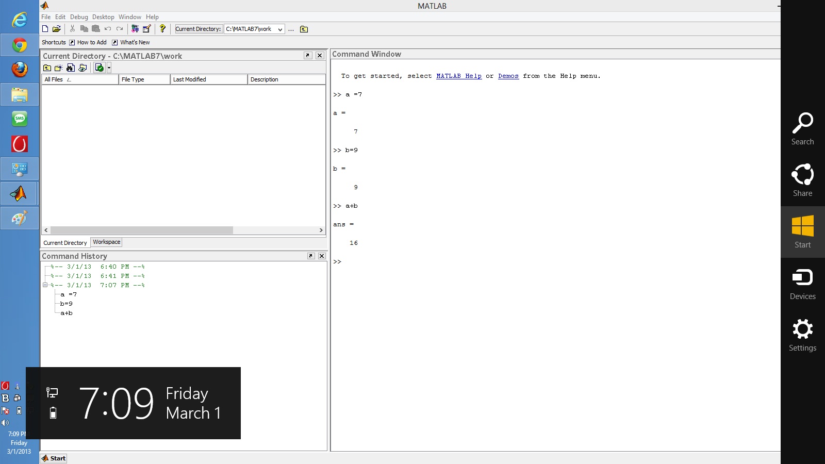Click the directory list horizontal scrollbar

click(142, 230)
